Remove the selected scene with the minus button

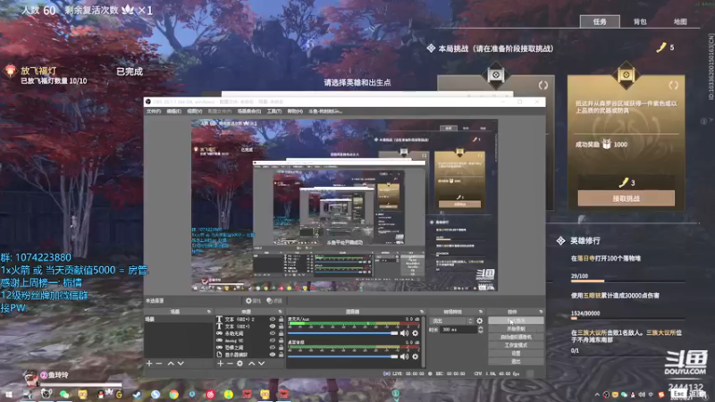159,364
